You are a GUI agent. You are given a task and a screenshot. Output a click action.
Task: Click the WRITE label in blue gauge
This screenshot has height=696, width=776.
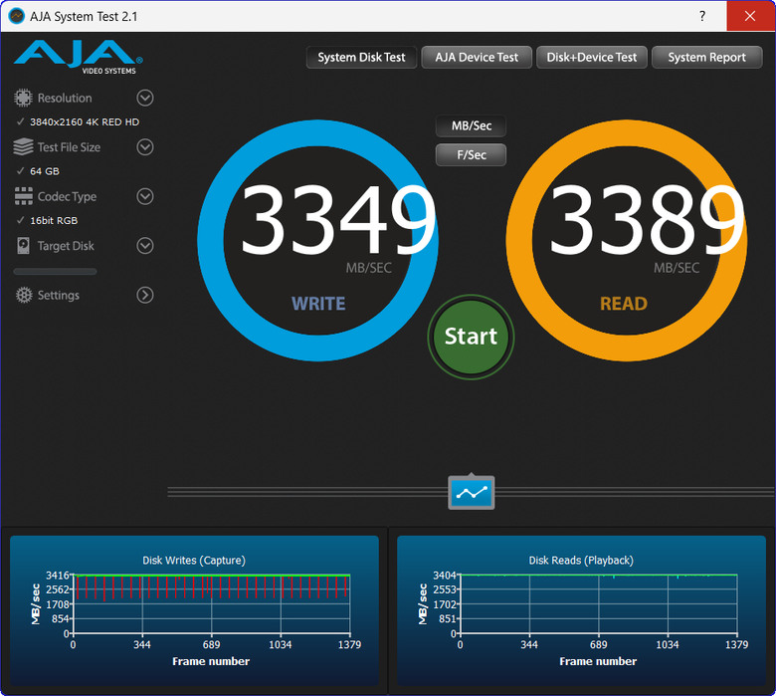(x=318, y=304)
